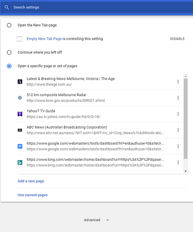Click the au.tv.yahoo.com tv-guide URL text
Screen dimensions: 193x232
(63, 117)
